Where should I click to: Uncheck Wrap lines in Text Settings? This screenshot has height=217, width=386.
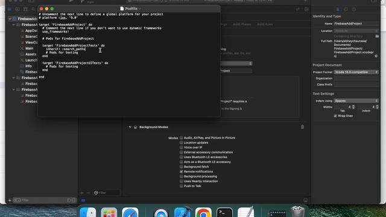point(335,116)
